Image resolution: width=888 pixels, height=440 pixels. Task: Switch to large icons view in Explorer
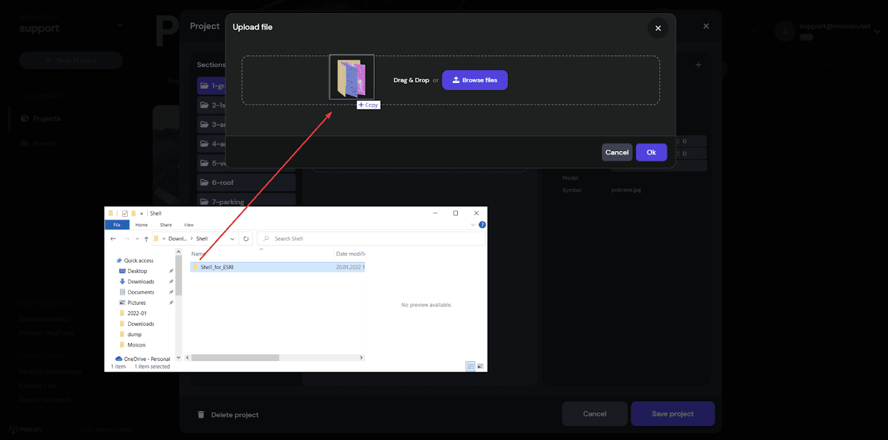(x=480, y=367)
